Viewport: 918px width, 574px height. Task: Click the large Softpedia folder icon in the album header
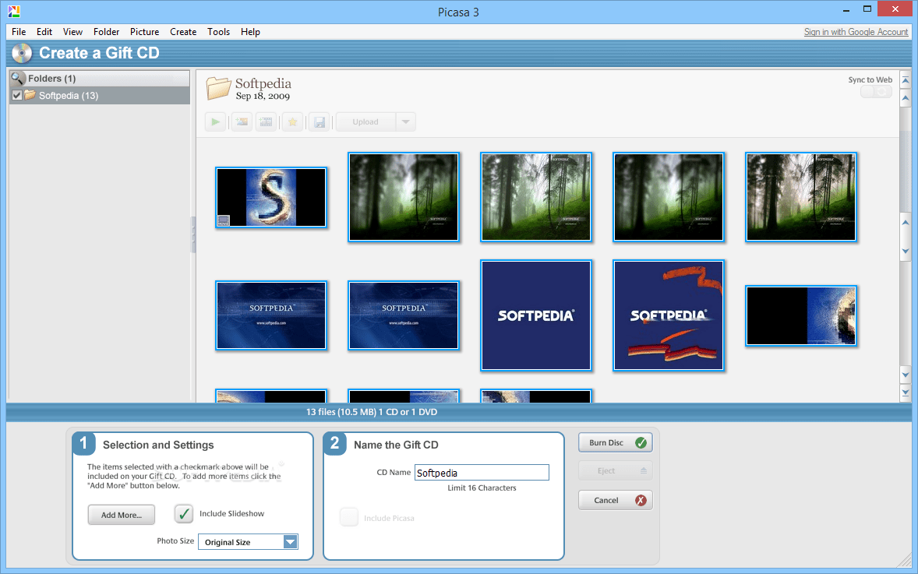tap(217, 88)
